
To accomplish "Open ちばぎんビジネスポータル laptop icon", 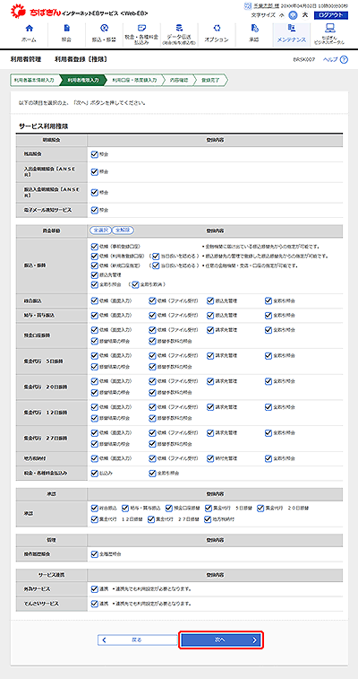I will click(330, 29).
